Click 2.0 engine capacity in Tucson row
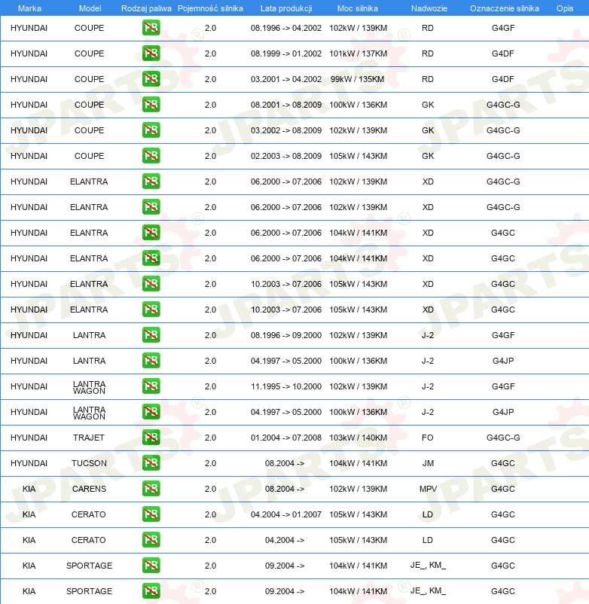The image size is (589, 604). click(x=210, y=463)
